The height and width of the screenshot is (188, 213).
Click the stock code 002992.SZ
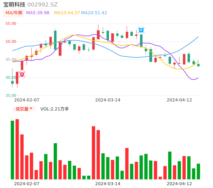pos(43,5)
